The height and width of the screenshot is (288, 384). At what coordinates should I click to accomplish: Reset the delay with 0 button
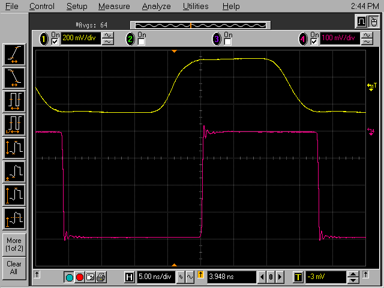tap(271, 277)
